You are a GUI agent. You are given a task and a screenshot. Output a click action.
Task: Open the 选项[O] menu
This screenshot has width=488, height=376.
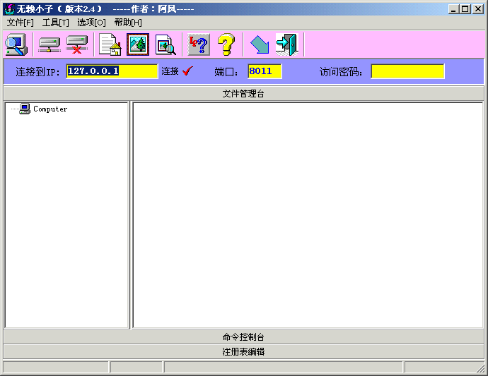click(91, 22)
